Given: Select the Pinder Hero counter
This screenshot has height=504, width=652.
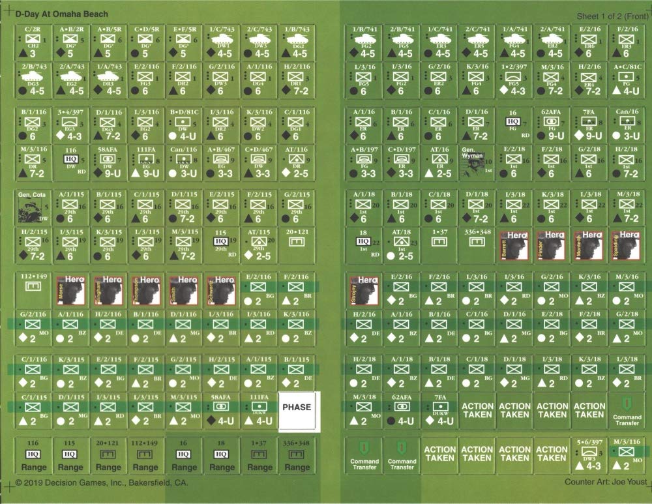Looking at the screenshot, I should [552, 245].
